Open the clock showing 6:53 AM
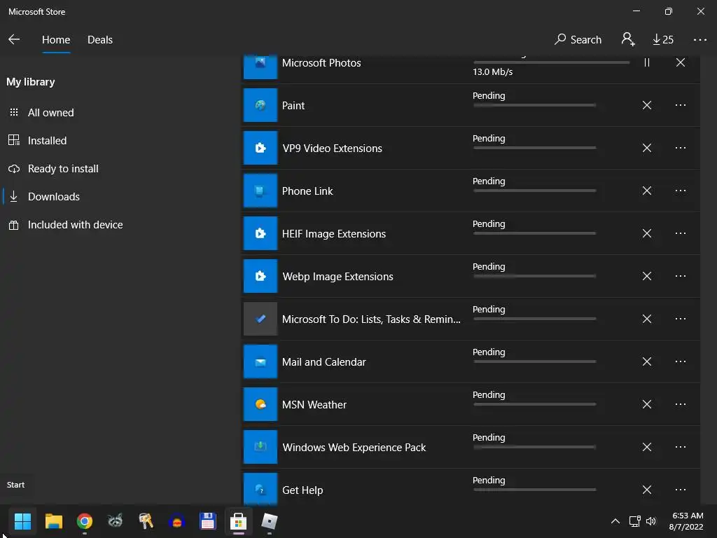Screen dimensions: 717x538 (x=686, y=521)
